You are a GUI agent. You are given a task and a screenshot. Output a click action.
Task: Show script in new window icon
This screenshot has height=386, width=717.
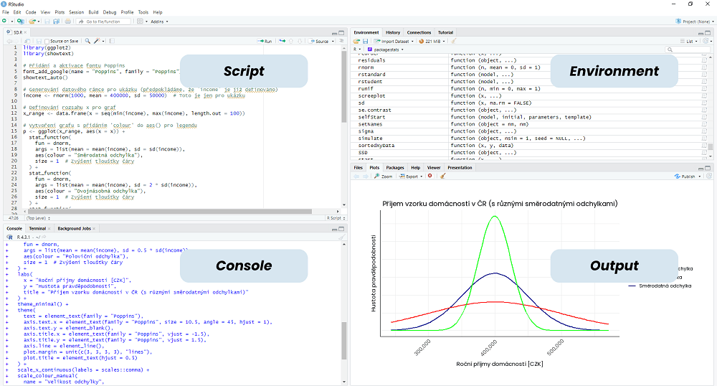27,41
